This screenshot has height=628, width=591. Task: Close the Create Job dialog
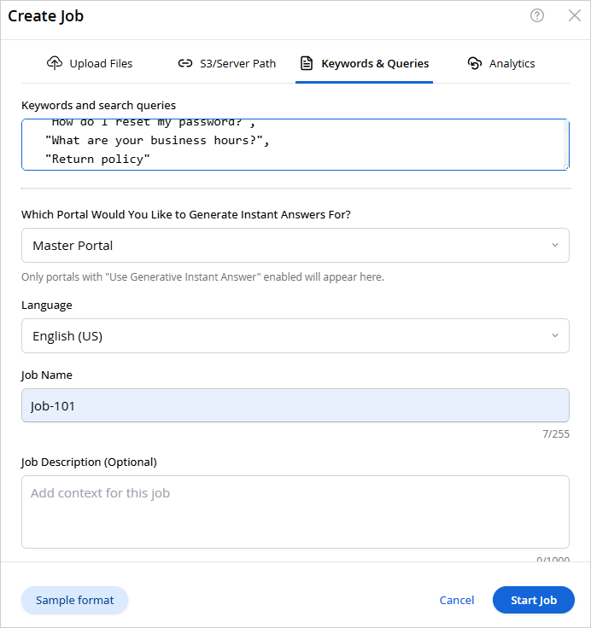575,15
